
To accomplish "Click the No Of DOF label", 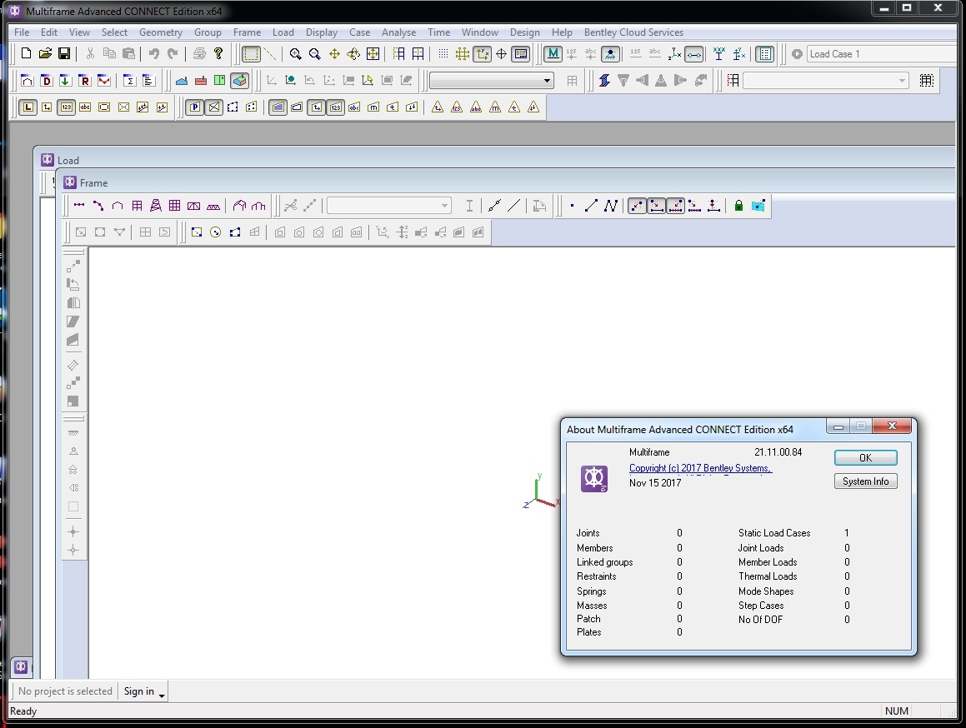I will pos(760,619).
